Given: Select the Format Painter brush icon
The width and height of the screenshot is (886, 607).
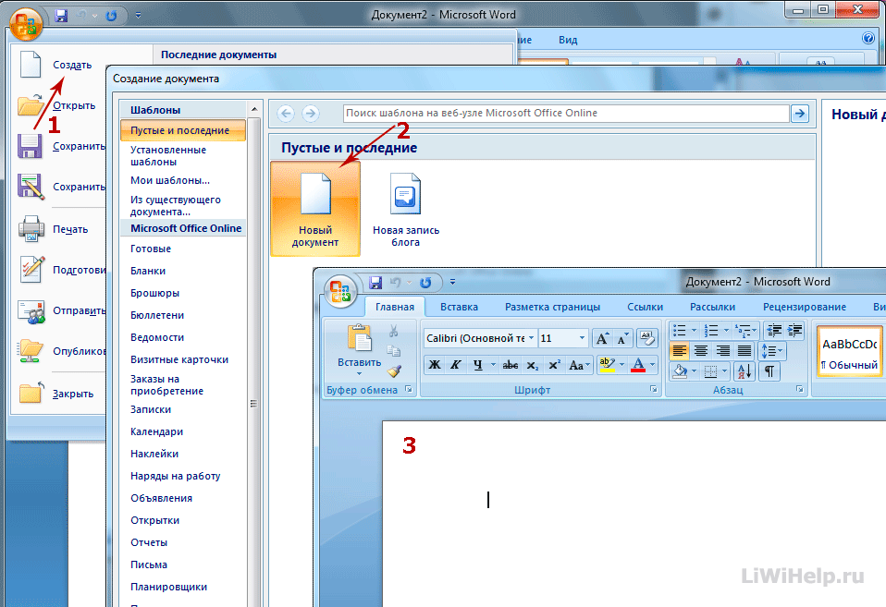Looking at the screenshot, I should pyautogui.click(x=394, y=371).
